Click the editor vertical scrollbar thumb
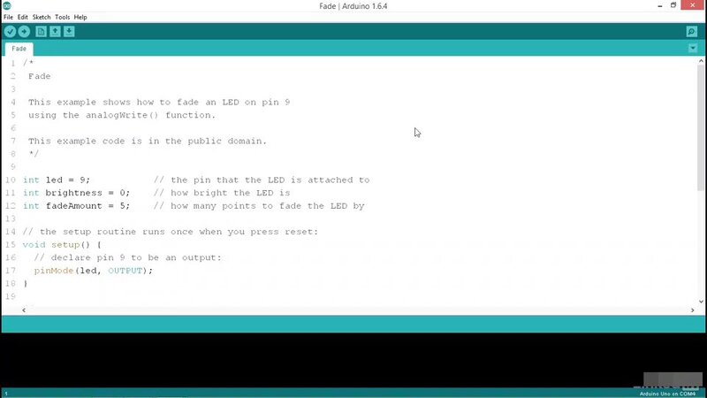Screen dimensions: 707x398 (x=701, y=127)
